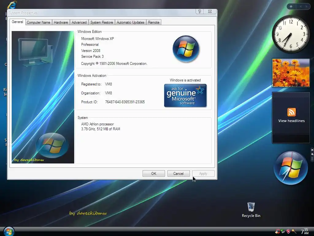Click the Organization VM8 value
The image size is (314, 236).
click(108, 93)
